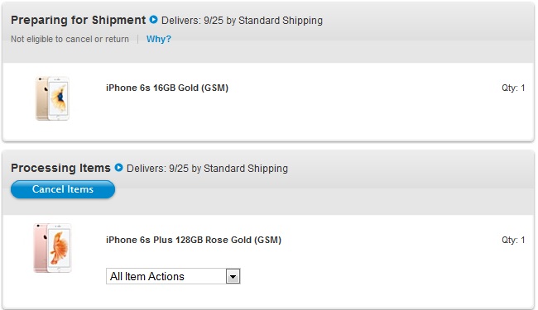
Task: Click Qty: 1 for the gold iPhone 6s
Action: click(x=513, y=88)
